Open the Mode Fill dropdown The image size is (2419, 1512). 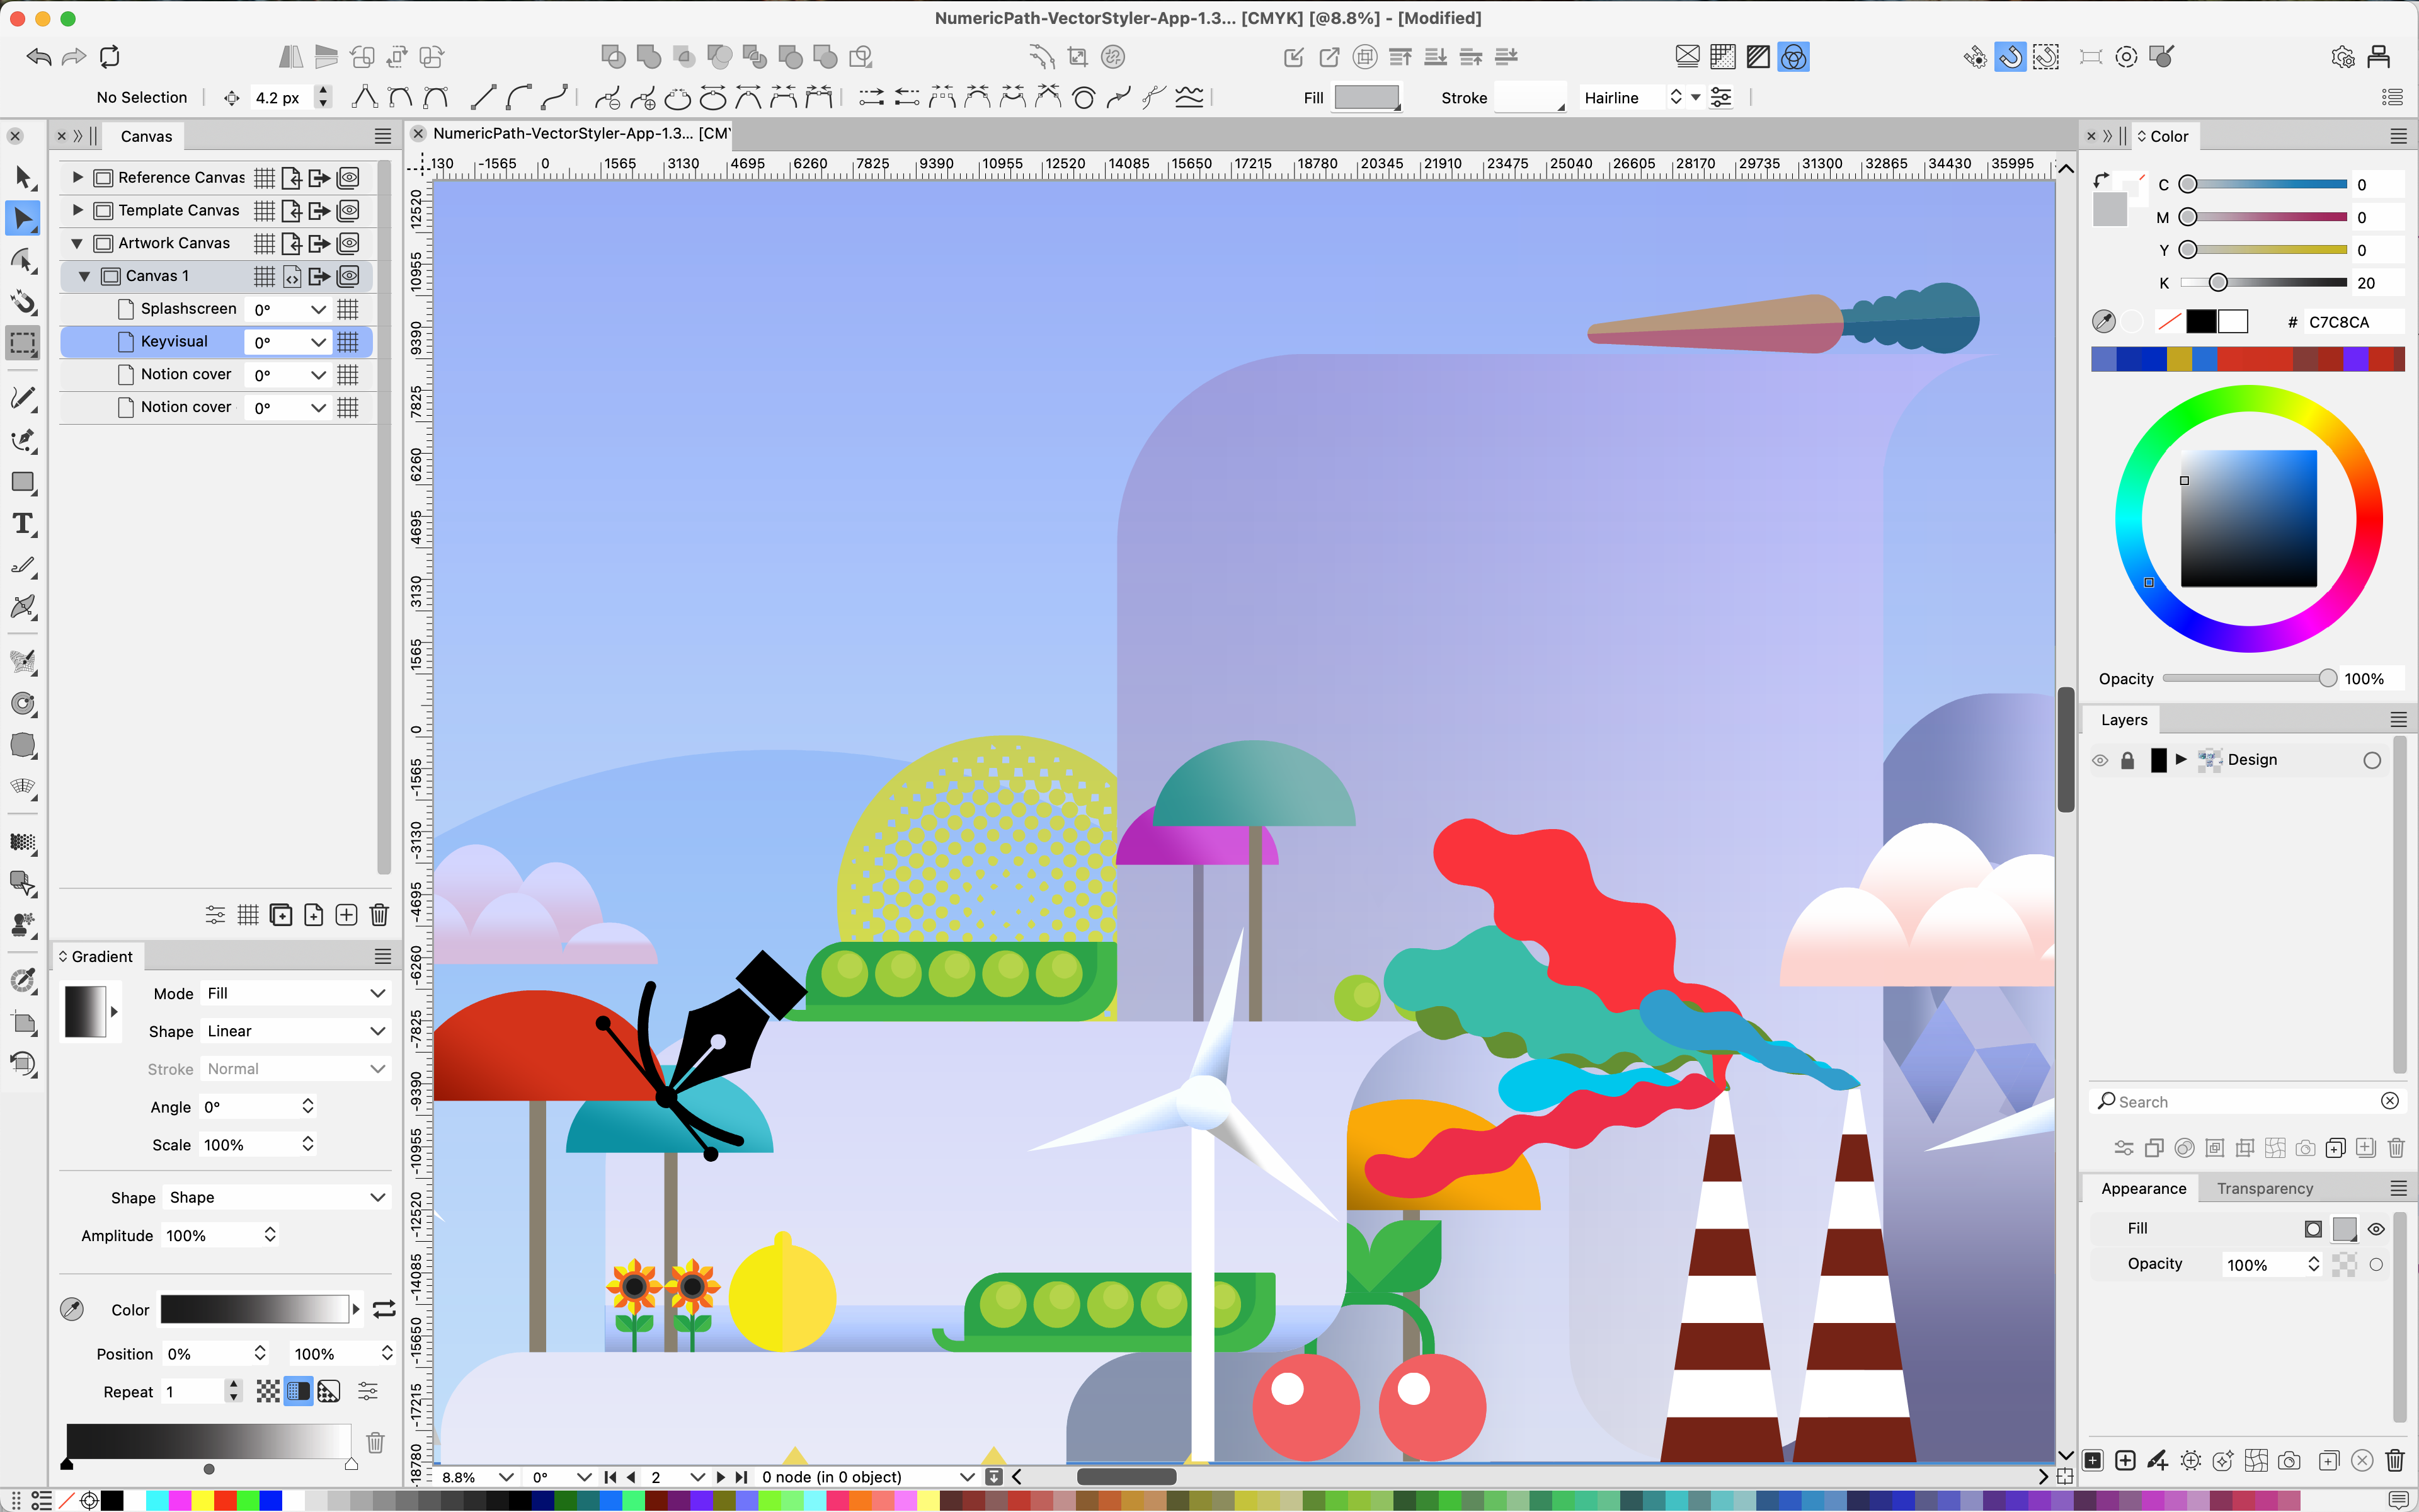[x=295, y=993]
